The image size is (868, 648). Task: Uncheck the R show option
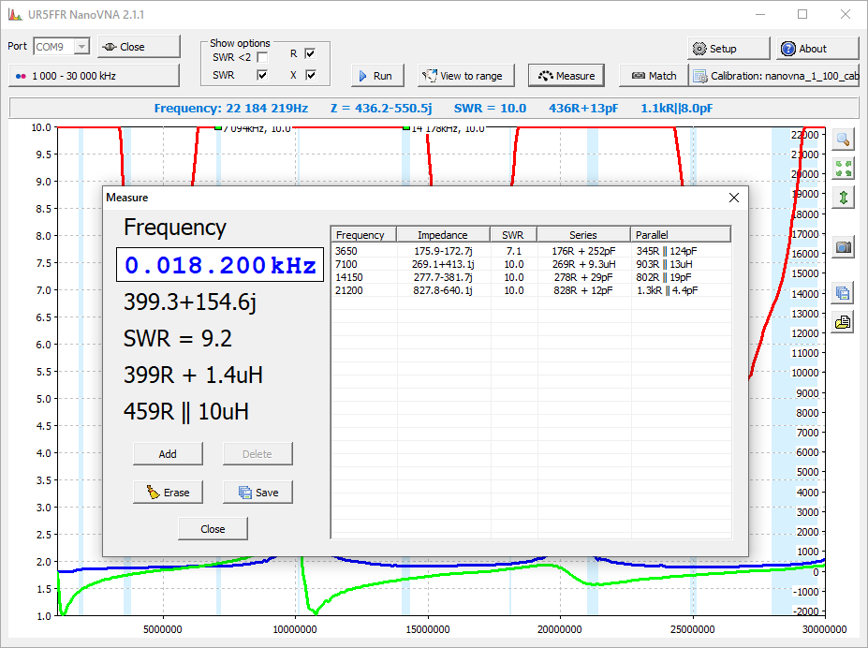click(x=310, y=53)
